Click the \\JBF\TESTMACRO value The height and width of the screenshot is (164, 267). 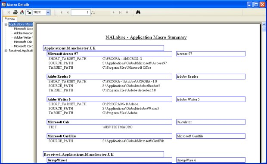pyautogui.click(x=117, y=127)
